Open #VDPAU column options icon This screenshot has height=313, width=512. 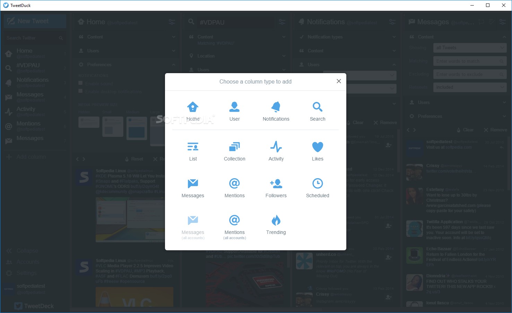point(282,22)
